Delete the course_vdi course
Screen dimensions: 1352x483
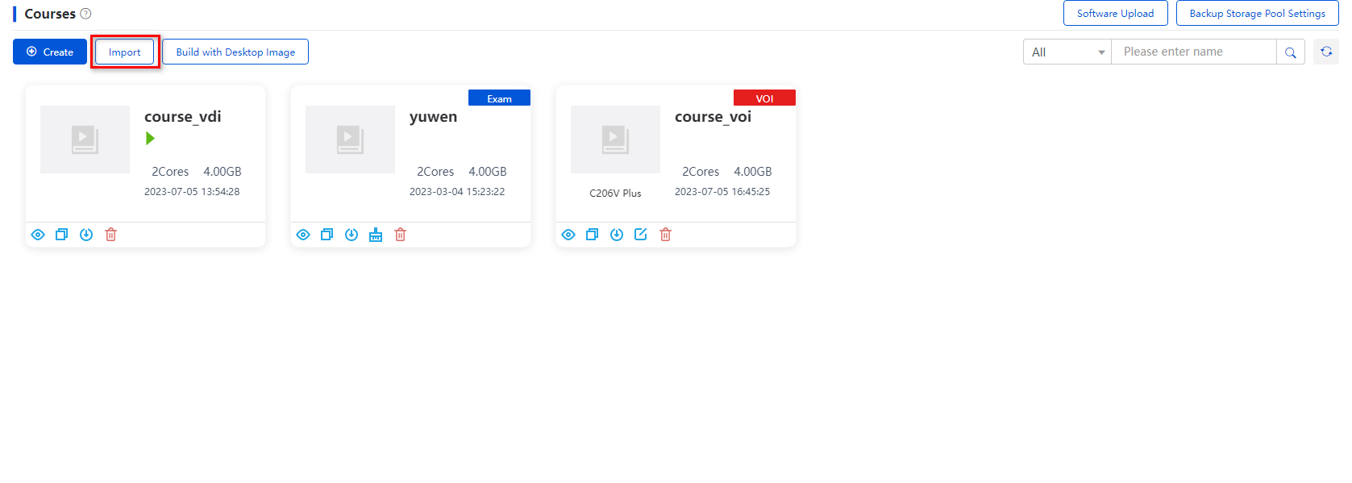click(x=111, y=235)
